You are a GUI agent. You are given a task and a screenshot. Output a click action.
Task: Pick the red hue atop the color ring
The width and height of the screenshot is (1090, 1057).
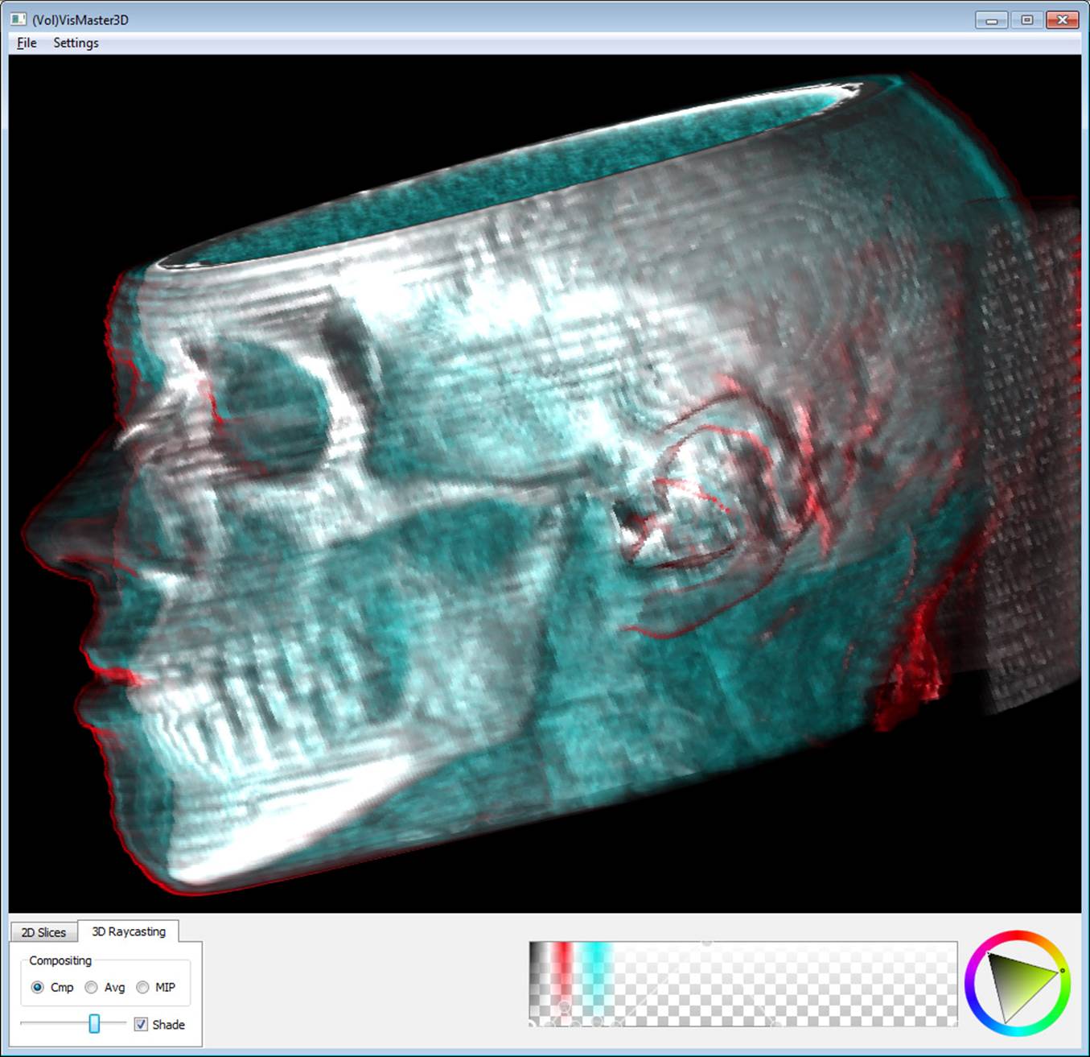coord(1018,935)
